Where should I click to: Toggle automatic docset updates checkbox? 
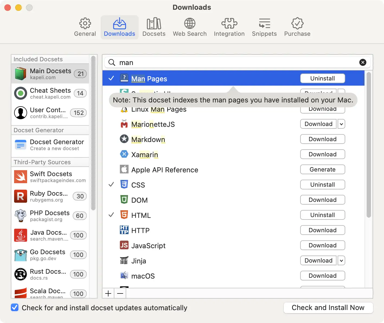point(15,308)
